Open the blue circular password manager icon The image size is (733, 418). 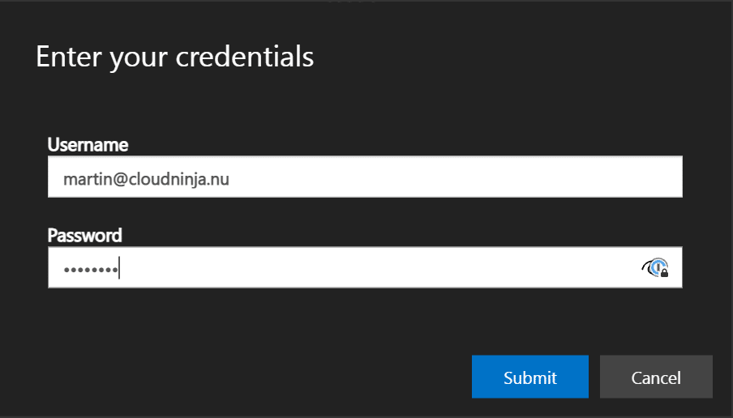658,267
